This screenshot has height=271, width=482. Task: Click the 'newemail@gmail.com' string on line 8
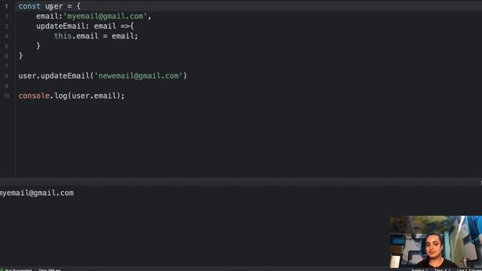[139, 75]
